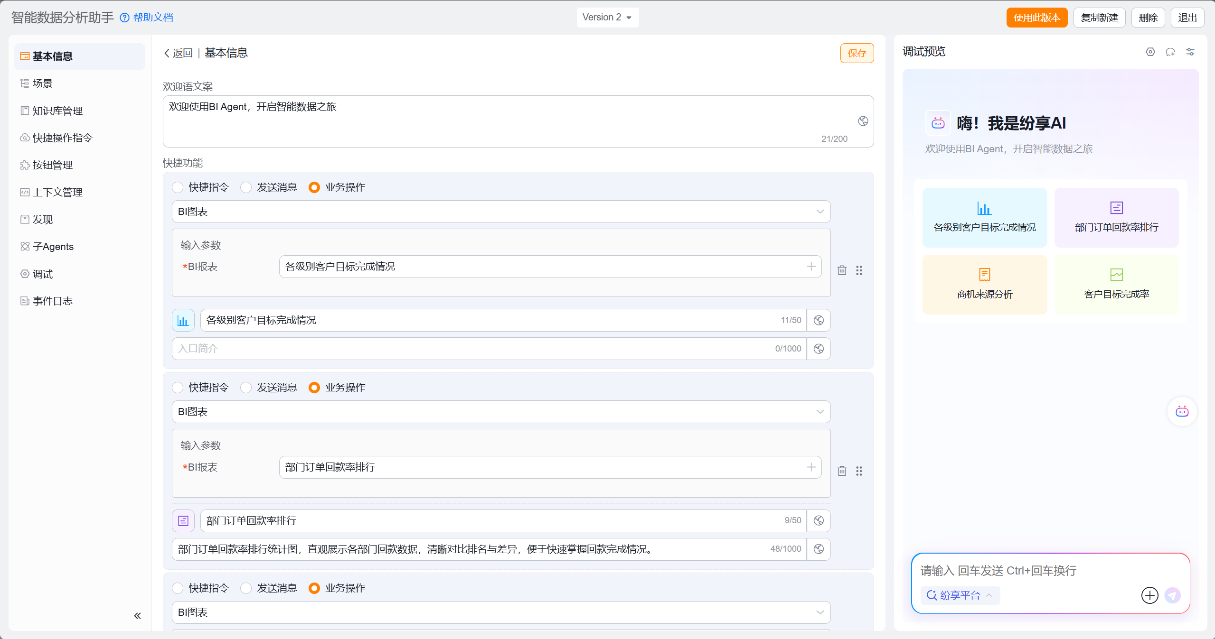Screen dimensions: 1215x639
Task: Open the 帮助文档 link
Action: pyautogui.click(x=153, y=18)
